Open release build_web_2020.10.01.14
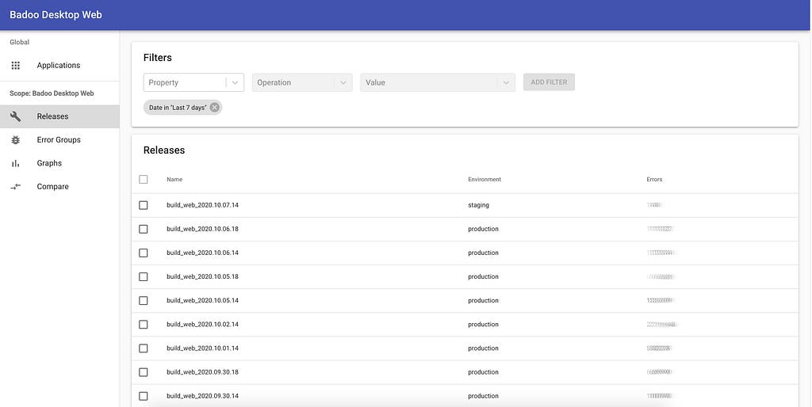The height and width of the screenshot is (407, 812). [x=202, y=348]
